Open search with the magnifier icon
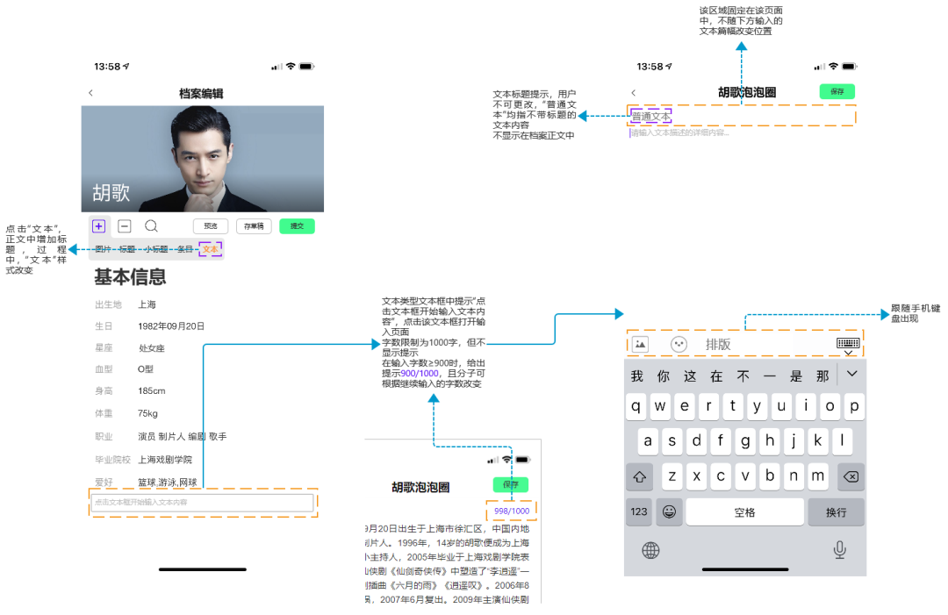Image resolution: width=948 pixels, height=615 pixels. (x=151, y=226)
